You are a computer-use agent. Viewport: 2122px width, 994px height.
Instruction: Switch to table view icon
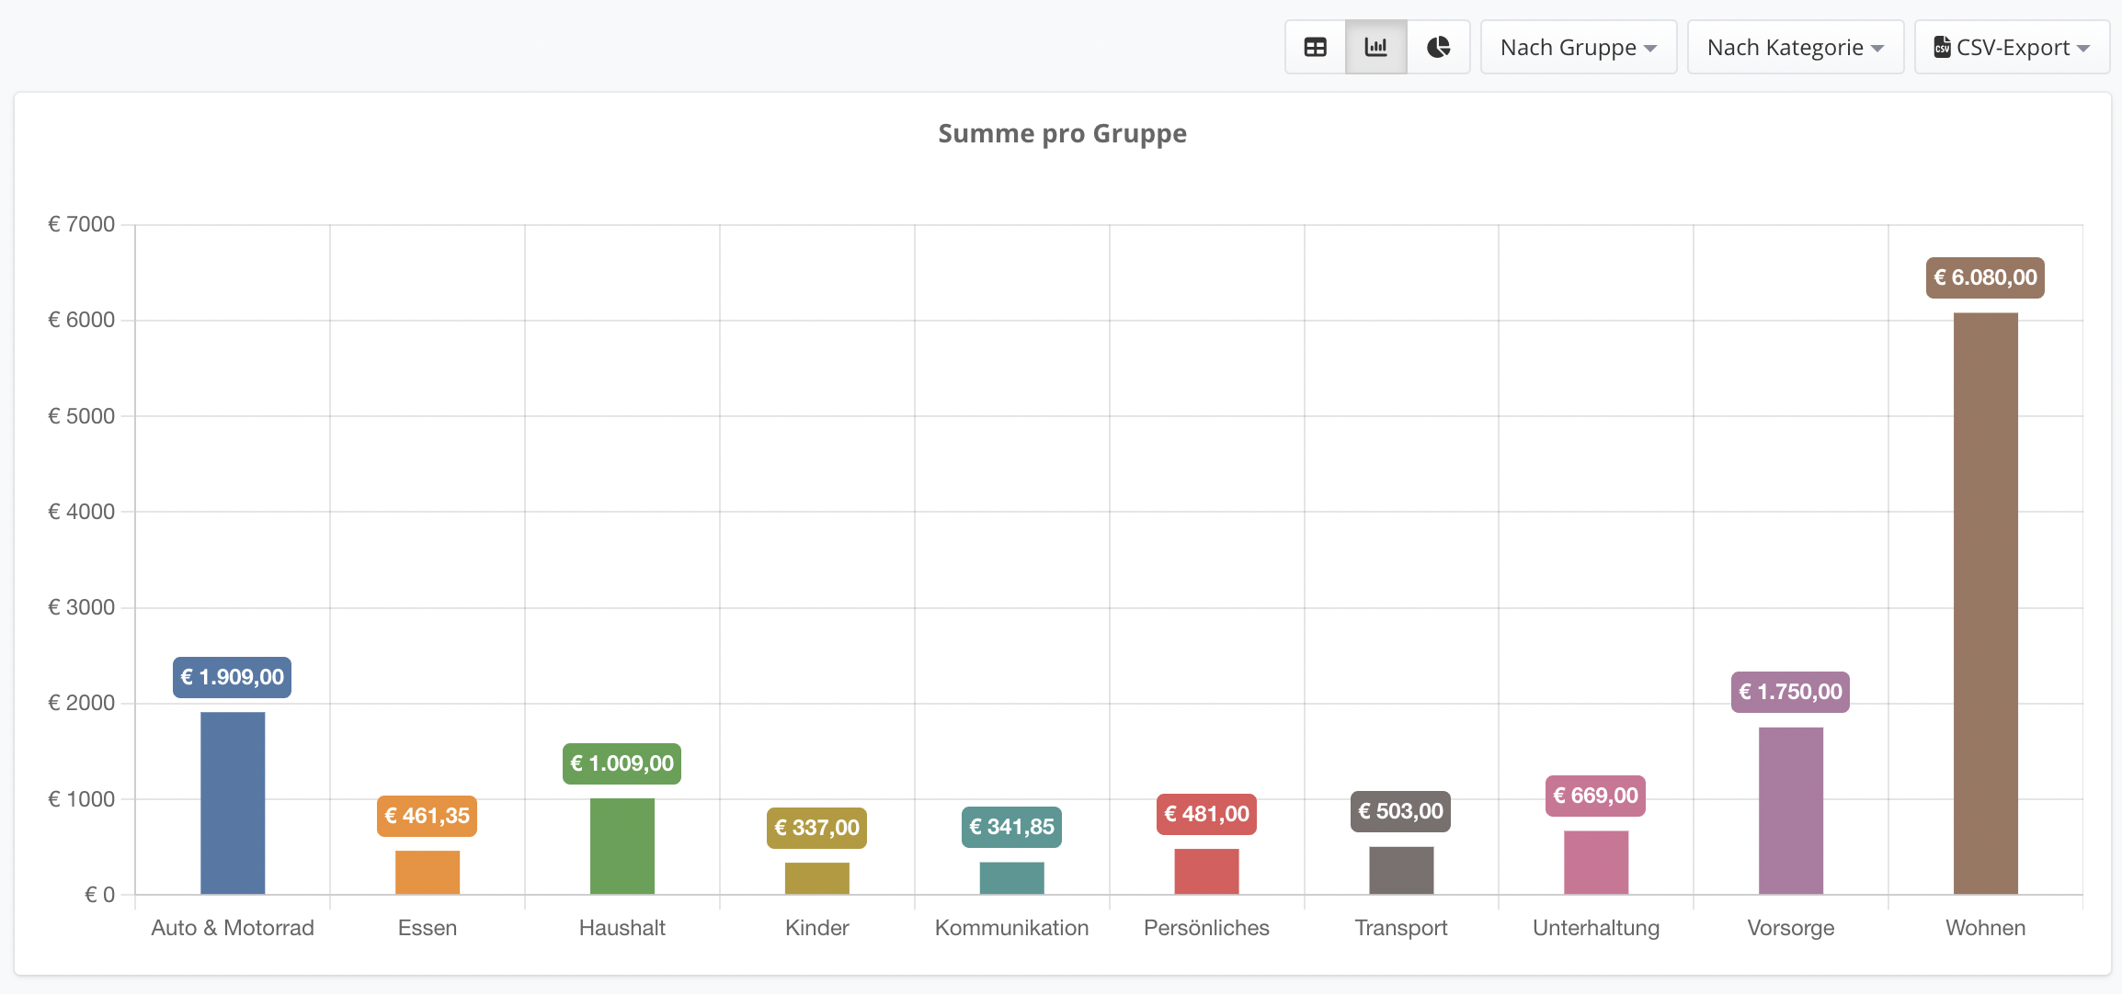[1315, 47]
